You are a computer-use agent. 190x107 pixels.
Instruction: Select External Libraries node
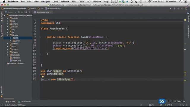coord(16,63)
